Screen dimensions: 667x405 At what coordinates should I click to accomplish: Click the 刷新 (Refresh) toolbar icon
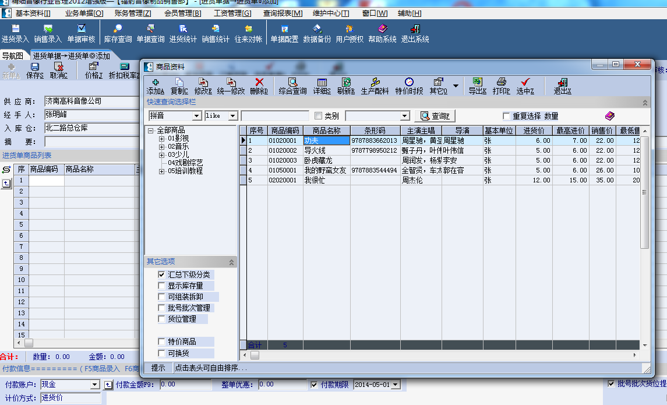(346, 86)
